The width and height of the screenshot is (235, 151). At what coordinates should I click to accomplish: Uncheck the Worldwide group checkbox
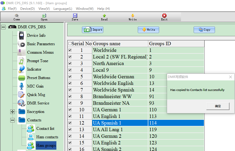coord(70,50)
